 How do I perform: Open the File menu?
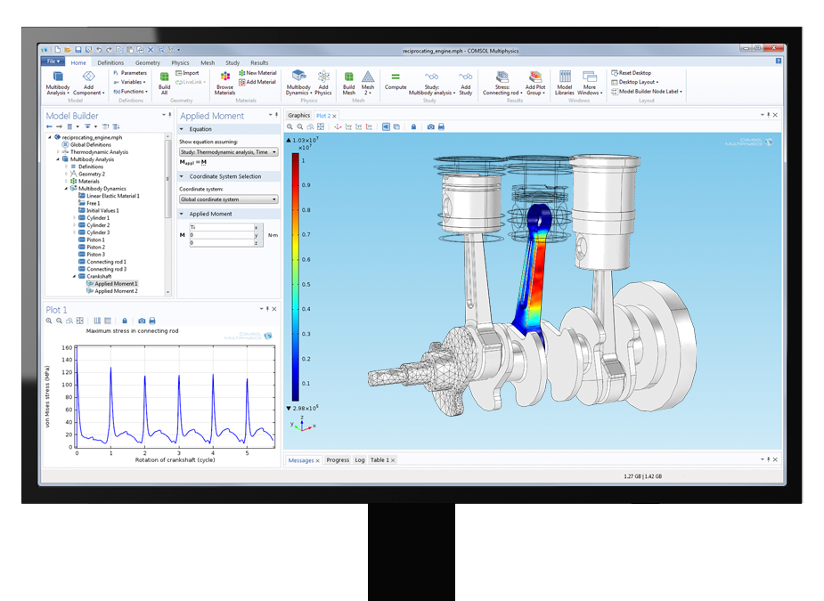click(53, 61)
